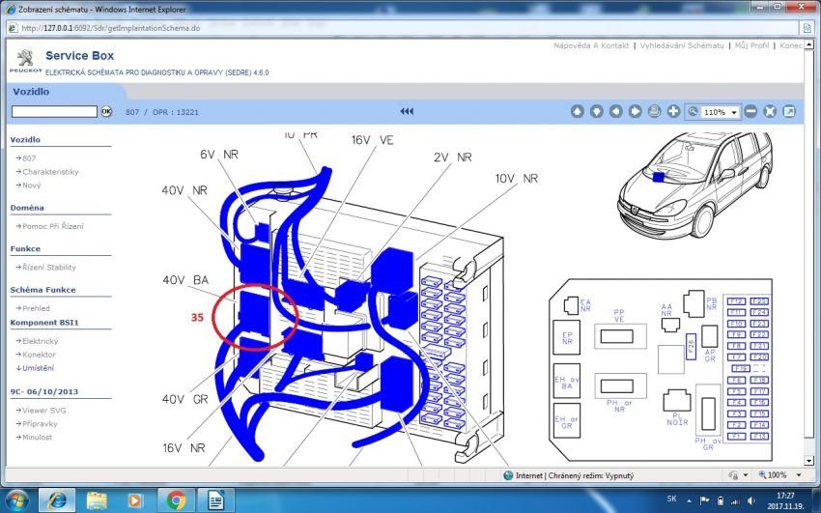Open the Přípravky link

pyautogui.click(x=40, y=424)
